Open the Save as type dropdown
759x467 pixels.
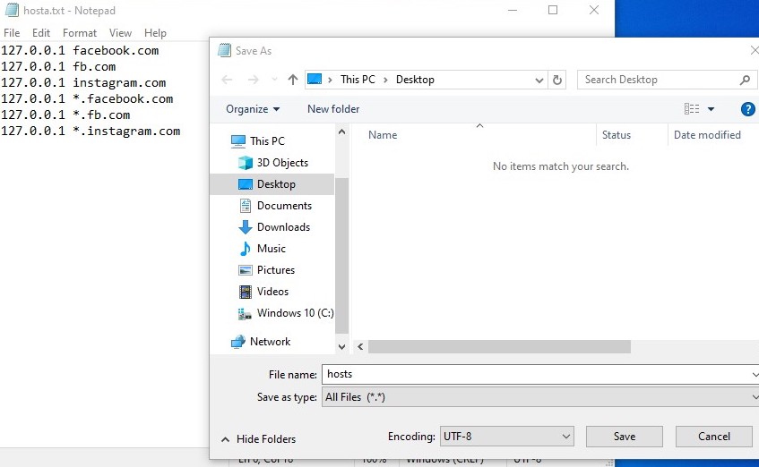[540, 397]
